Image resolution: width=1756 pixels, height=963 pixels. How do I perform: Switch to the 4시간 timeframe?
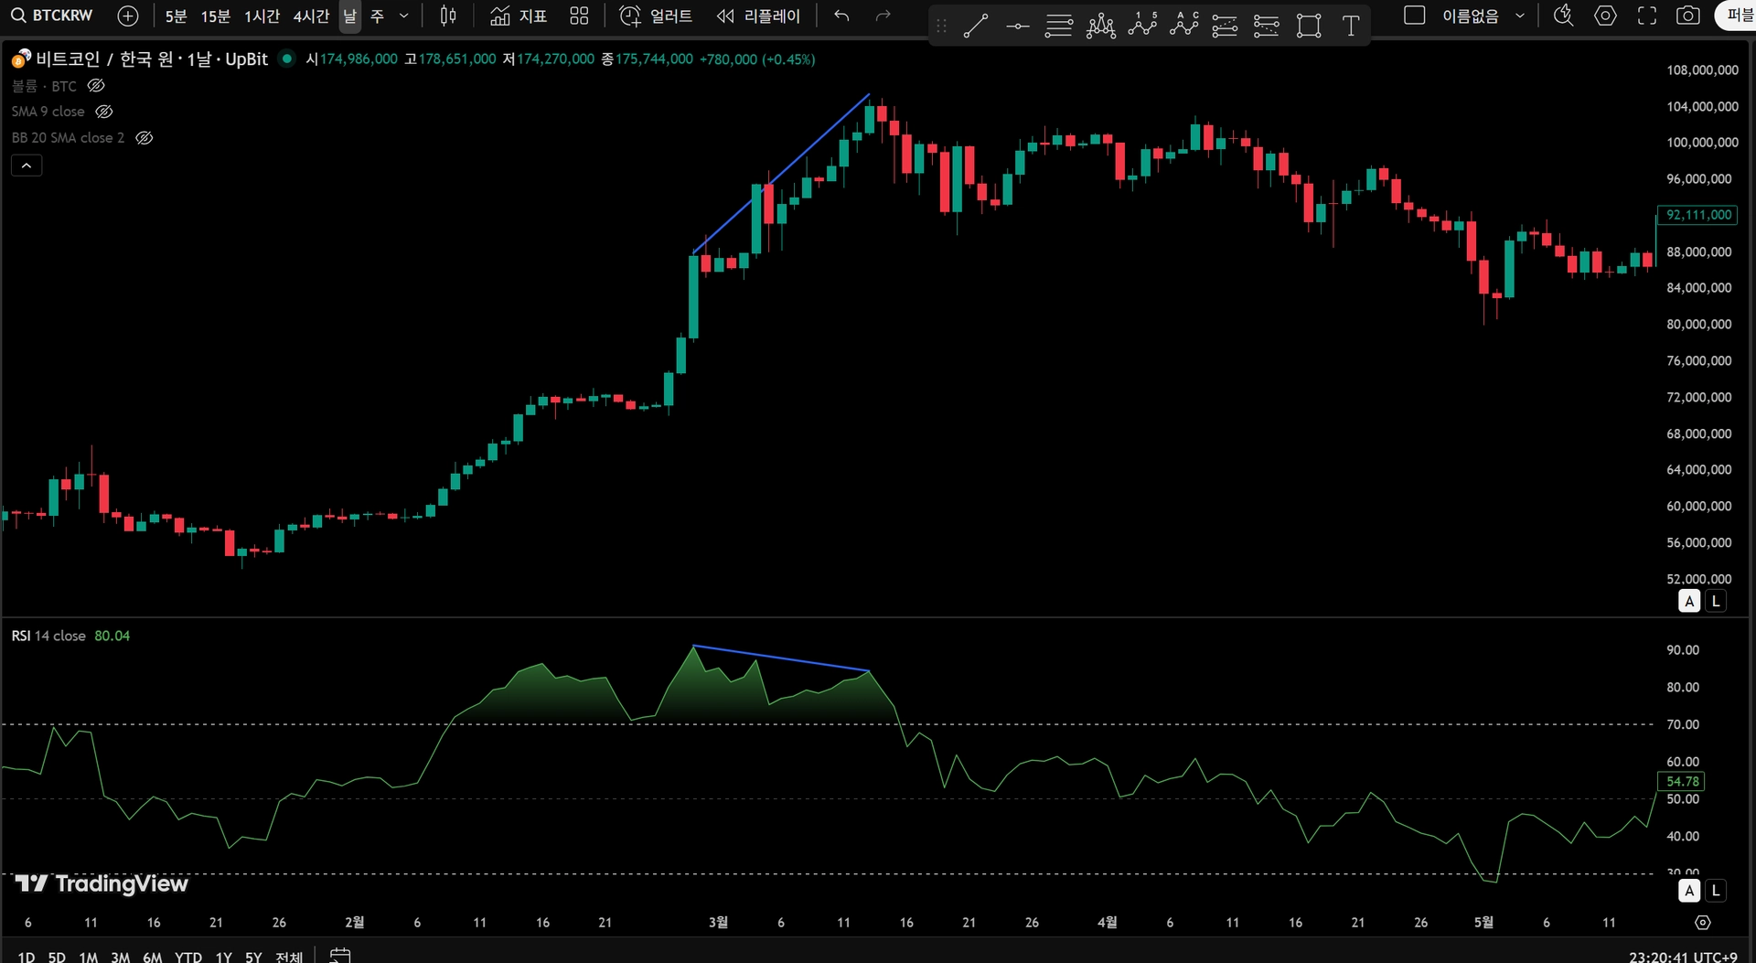click(311, 16)
